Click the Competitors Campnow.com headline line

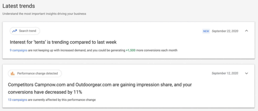coord(100,85)
